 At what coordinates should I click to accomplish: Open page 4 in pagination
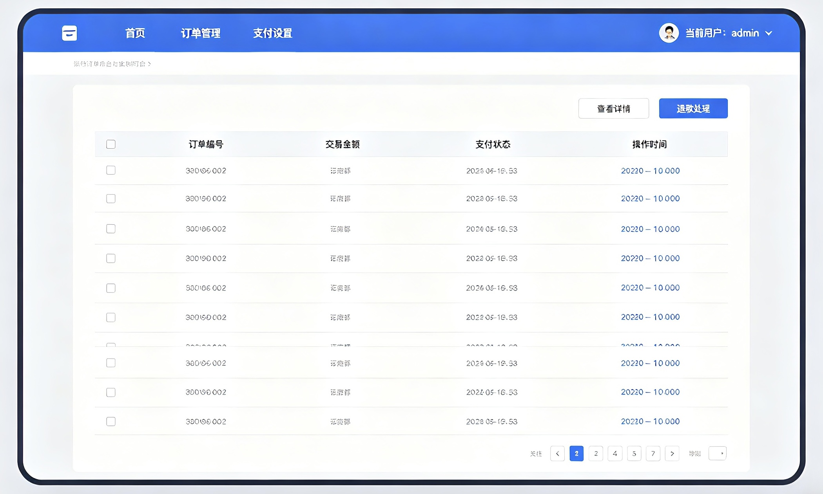(x=615, y=453)
